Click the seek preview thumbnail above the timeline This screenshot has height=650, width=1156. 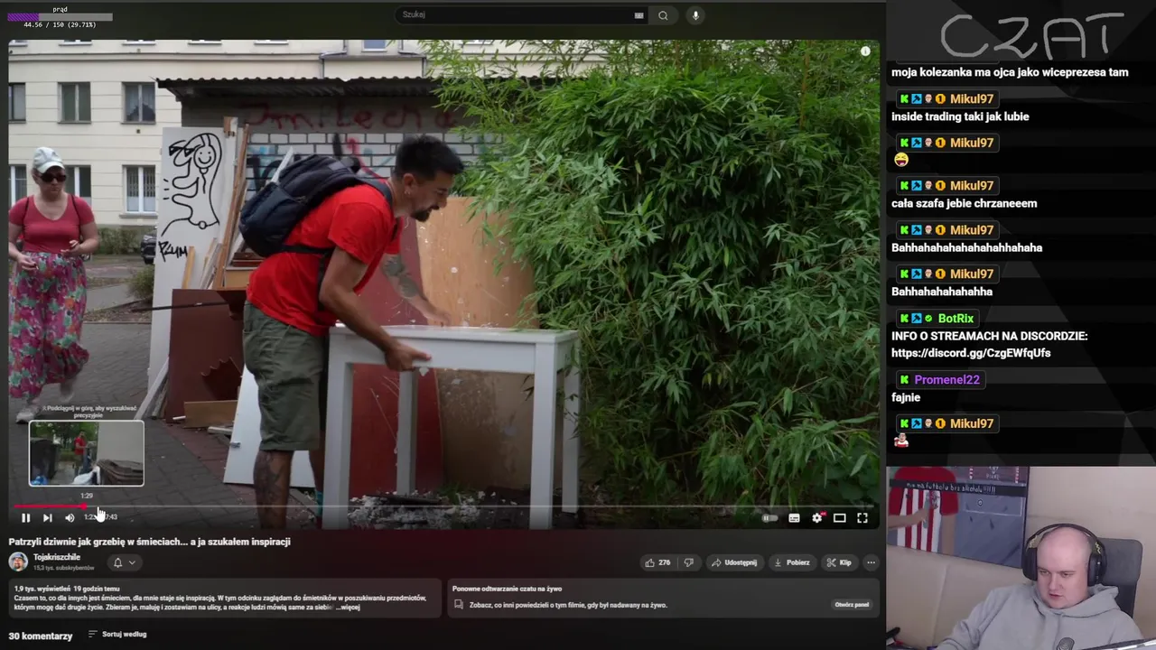point(86,453)
